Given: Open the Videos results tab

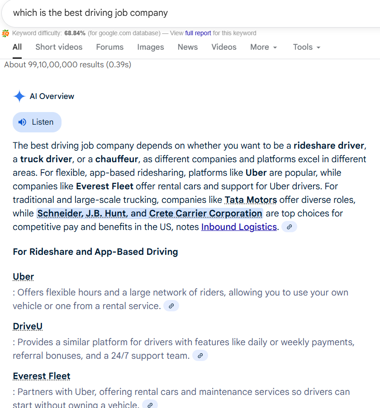Looking at the screenshot, I should pyautogui.click(x=224, y=47).
